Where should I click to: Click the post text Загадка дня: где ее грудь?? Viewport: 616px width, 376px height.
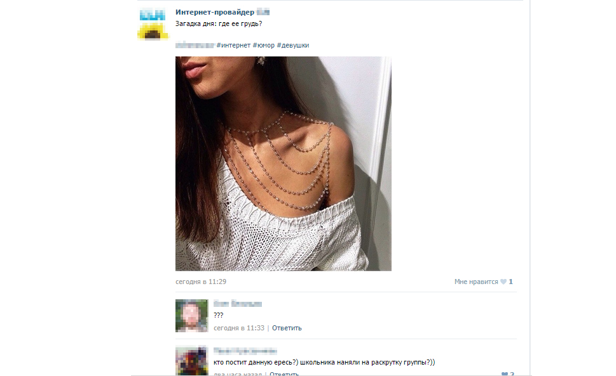pyautogui.click(x=219, y=23)
